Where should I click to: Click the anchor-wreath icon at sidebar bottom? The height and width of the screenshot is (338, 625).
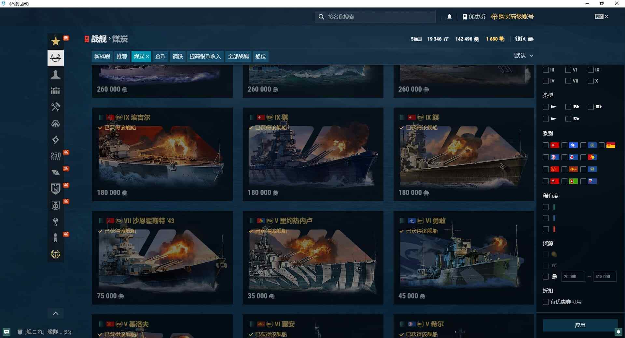coord(55,254)
